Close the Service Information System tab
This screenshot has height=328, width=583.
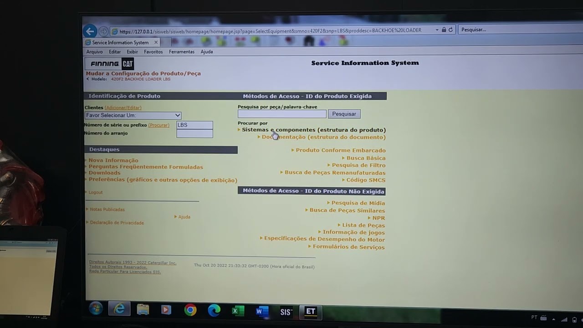[x=156, y=42]
